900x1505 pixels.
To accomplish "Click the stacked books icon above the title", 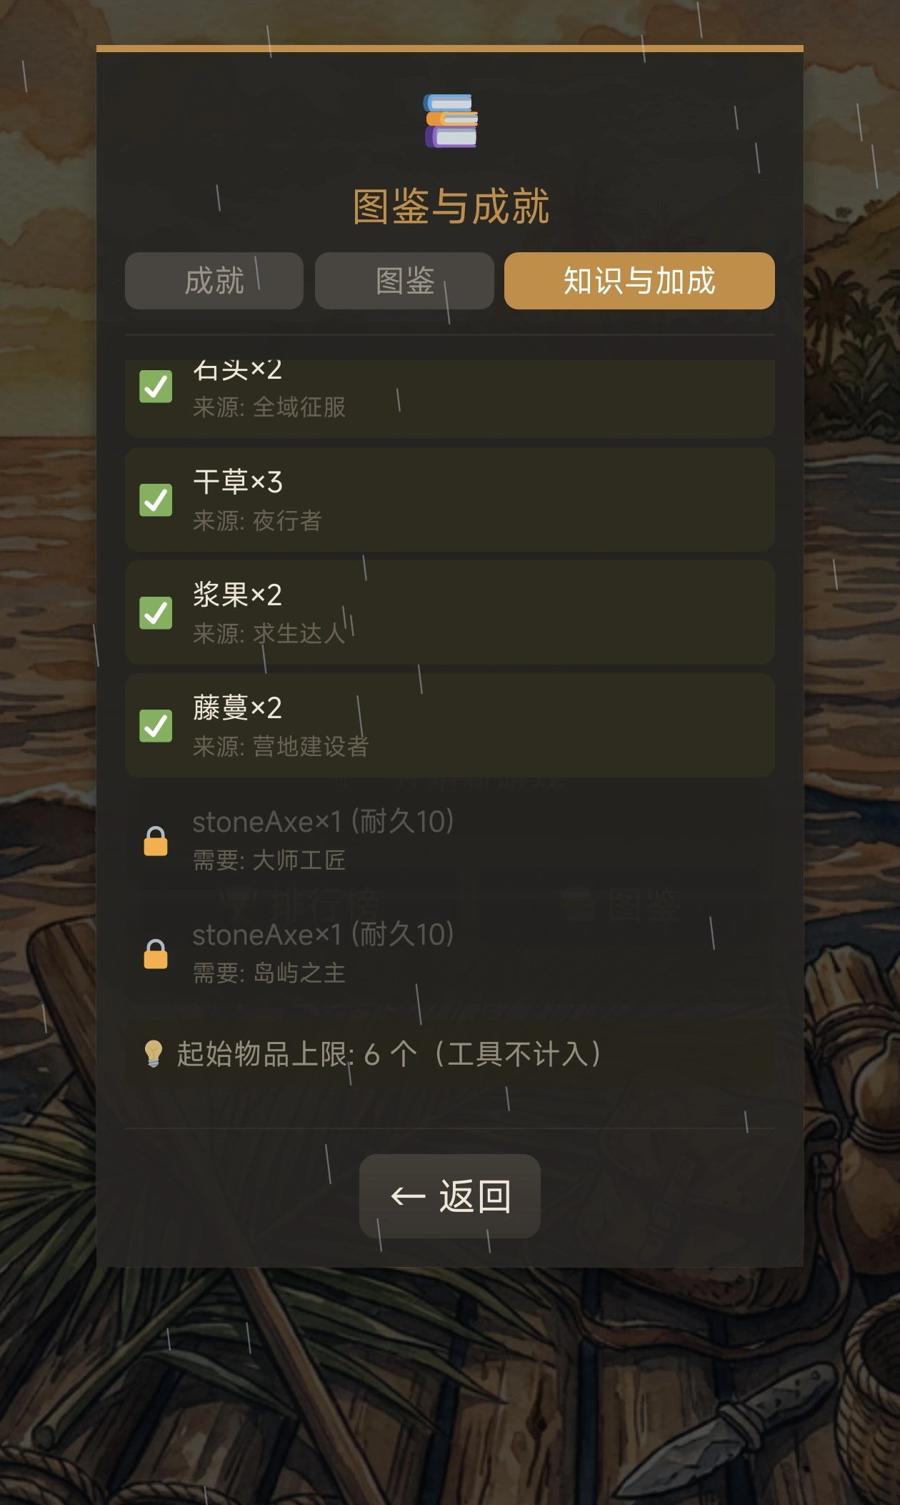I will [x=451, y=121].
